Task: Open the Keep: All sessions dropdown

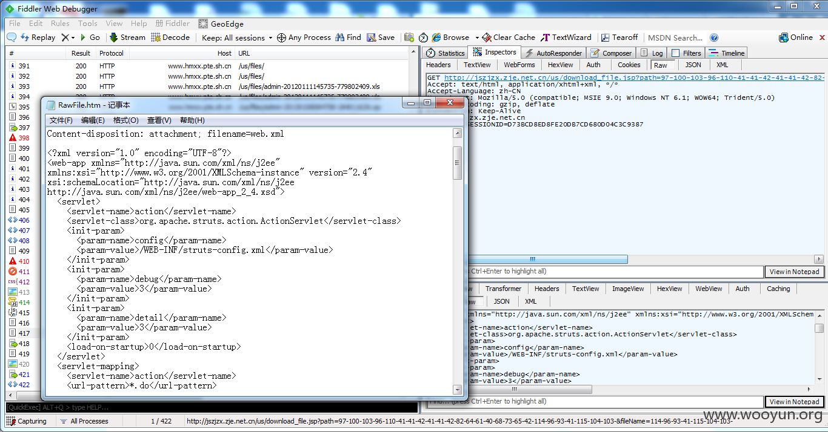Action: point(237,38)
